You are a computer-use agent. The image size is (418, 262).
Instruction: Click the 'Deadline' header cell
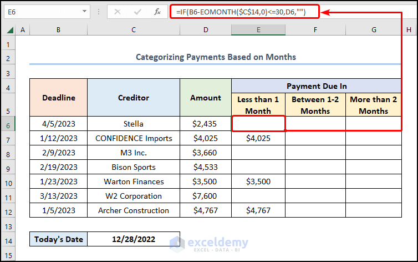point(58,97)
